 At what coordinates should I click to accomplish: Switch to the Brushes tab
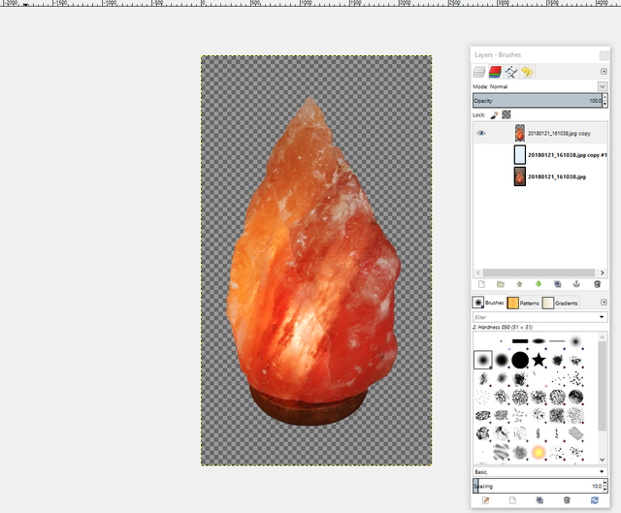coord(488,303)
